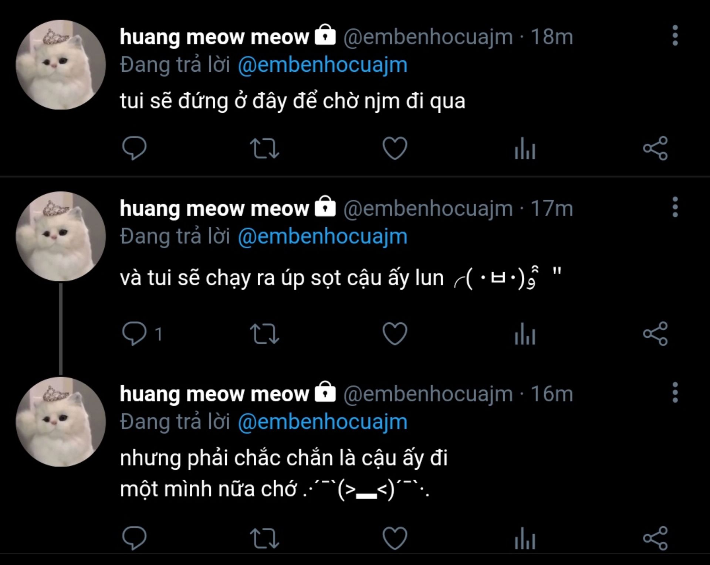Viewport: 710px width, 565px height.
Task: Share the 16m tweet
Action: click(x=655, y=538)
